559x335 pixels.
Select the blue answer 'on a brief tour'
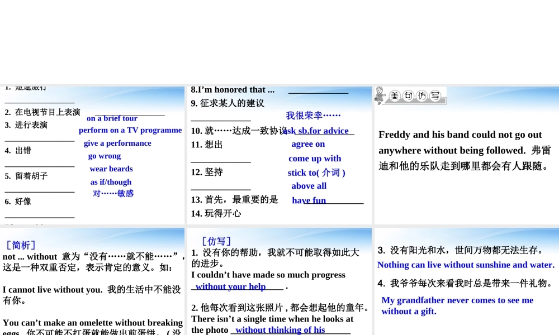112,118
